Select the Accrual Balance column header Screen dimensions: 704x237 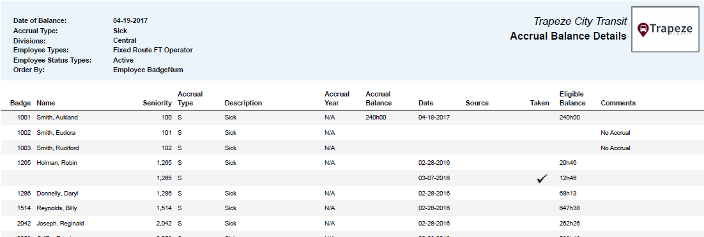[x=379, y=98]
